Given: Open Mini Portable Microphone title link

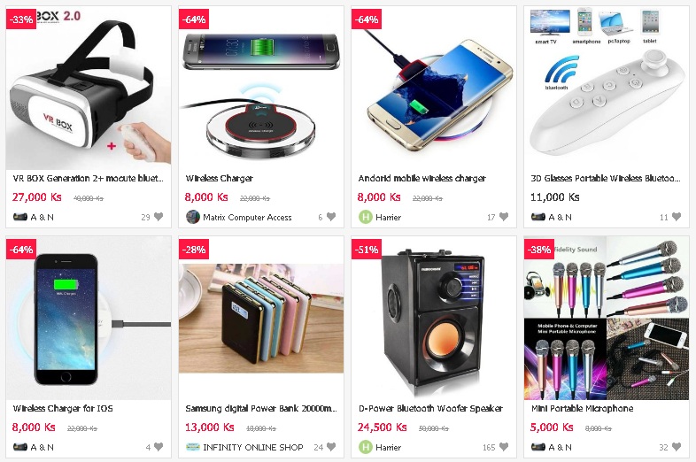Looking at the screenshot, I should pos(583,408).
